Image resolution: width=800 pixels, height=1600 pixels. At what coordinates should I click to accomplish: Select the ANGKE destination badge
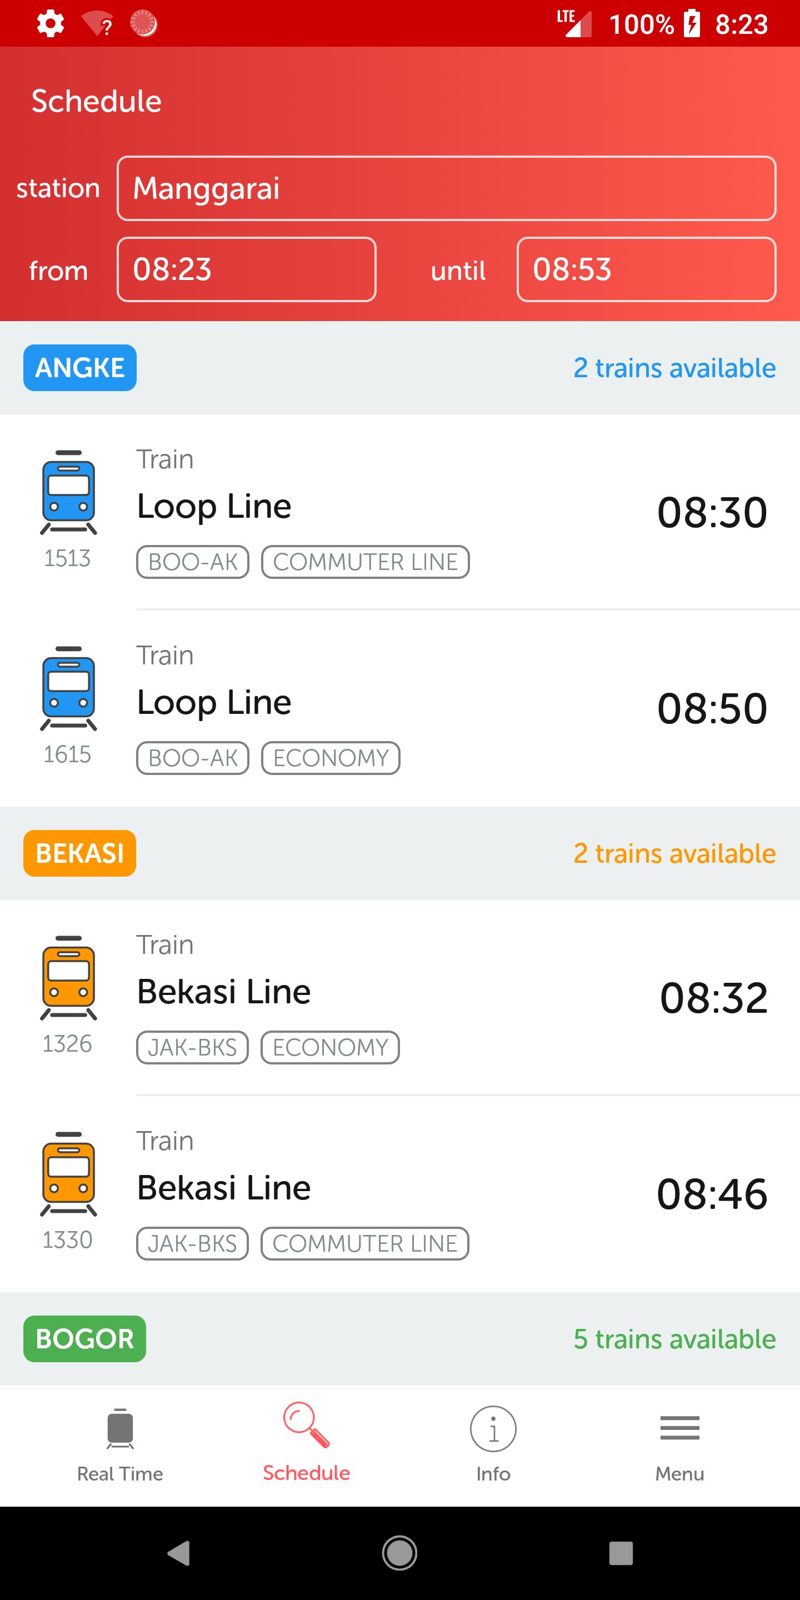(80, 368)
